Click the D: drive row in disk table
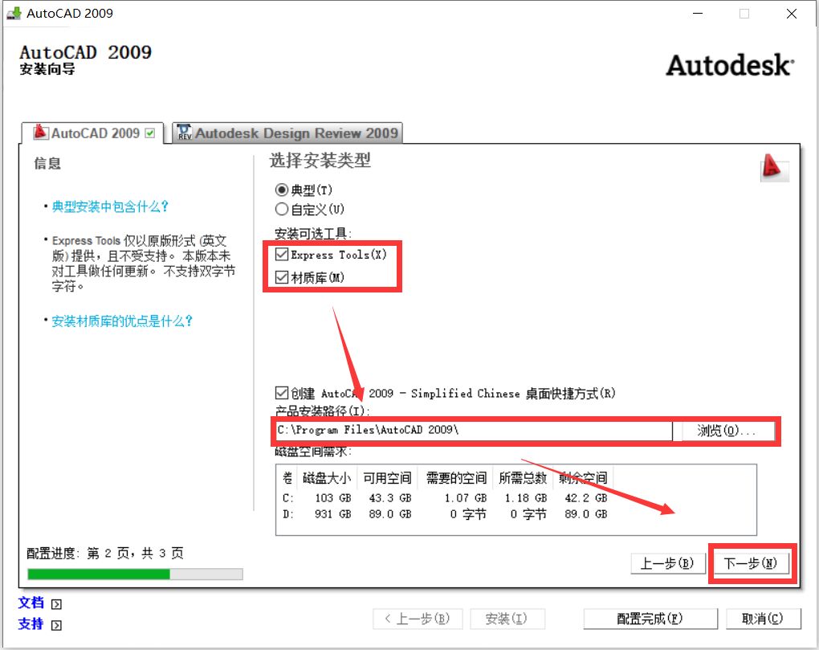819x650 pixels. pyautogui.click(x=445, y=514)
